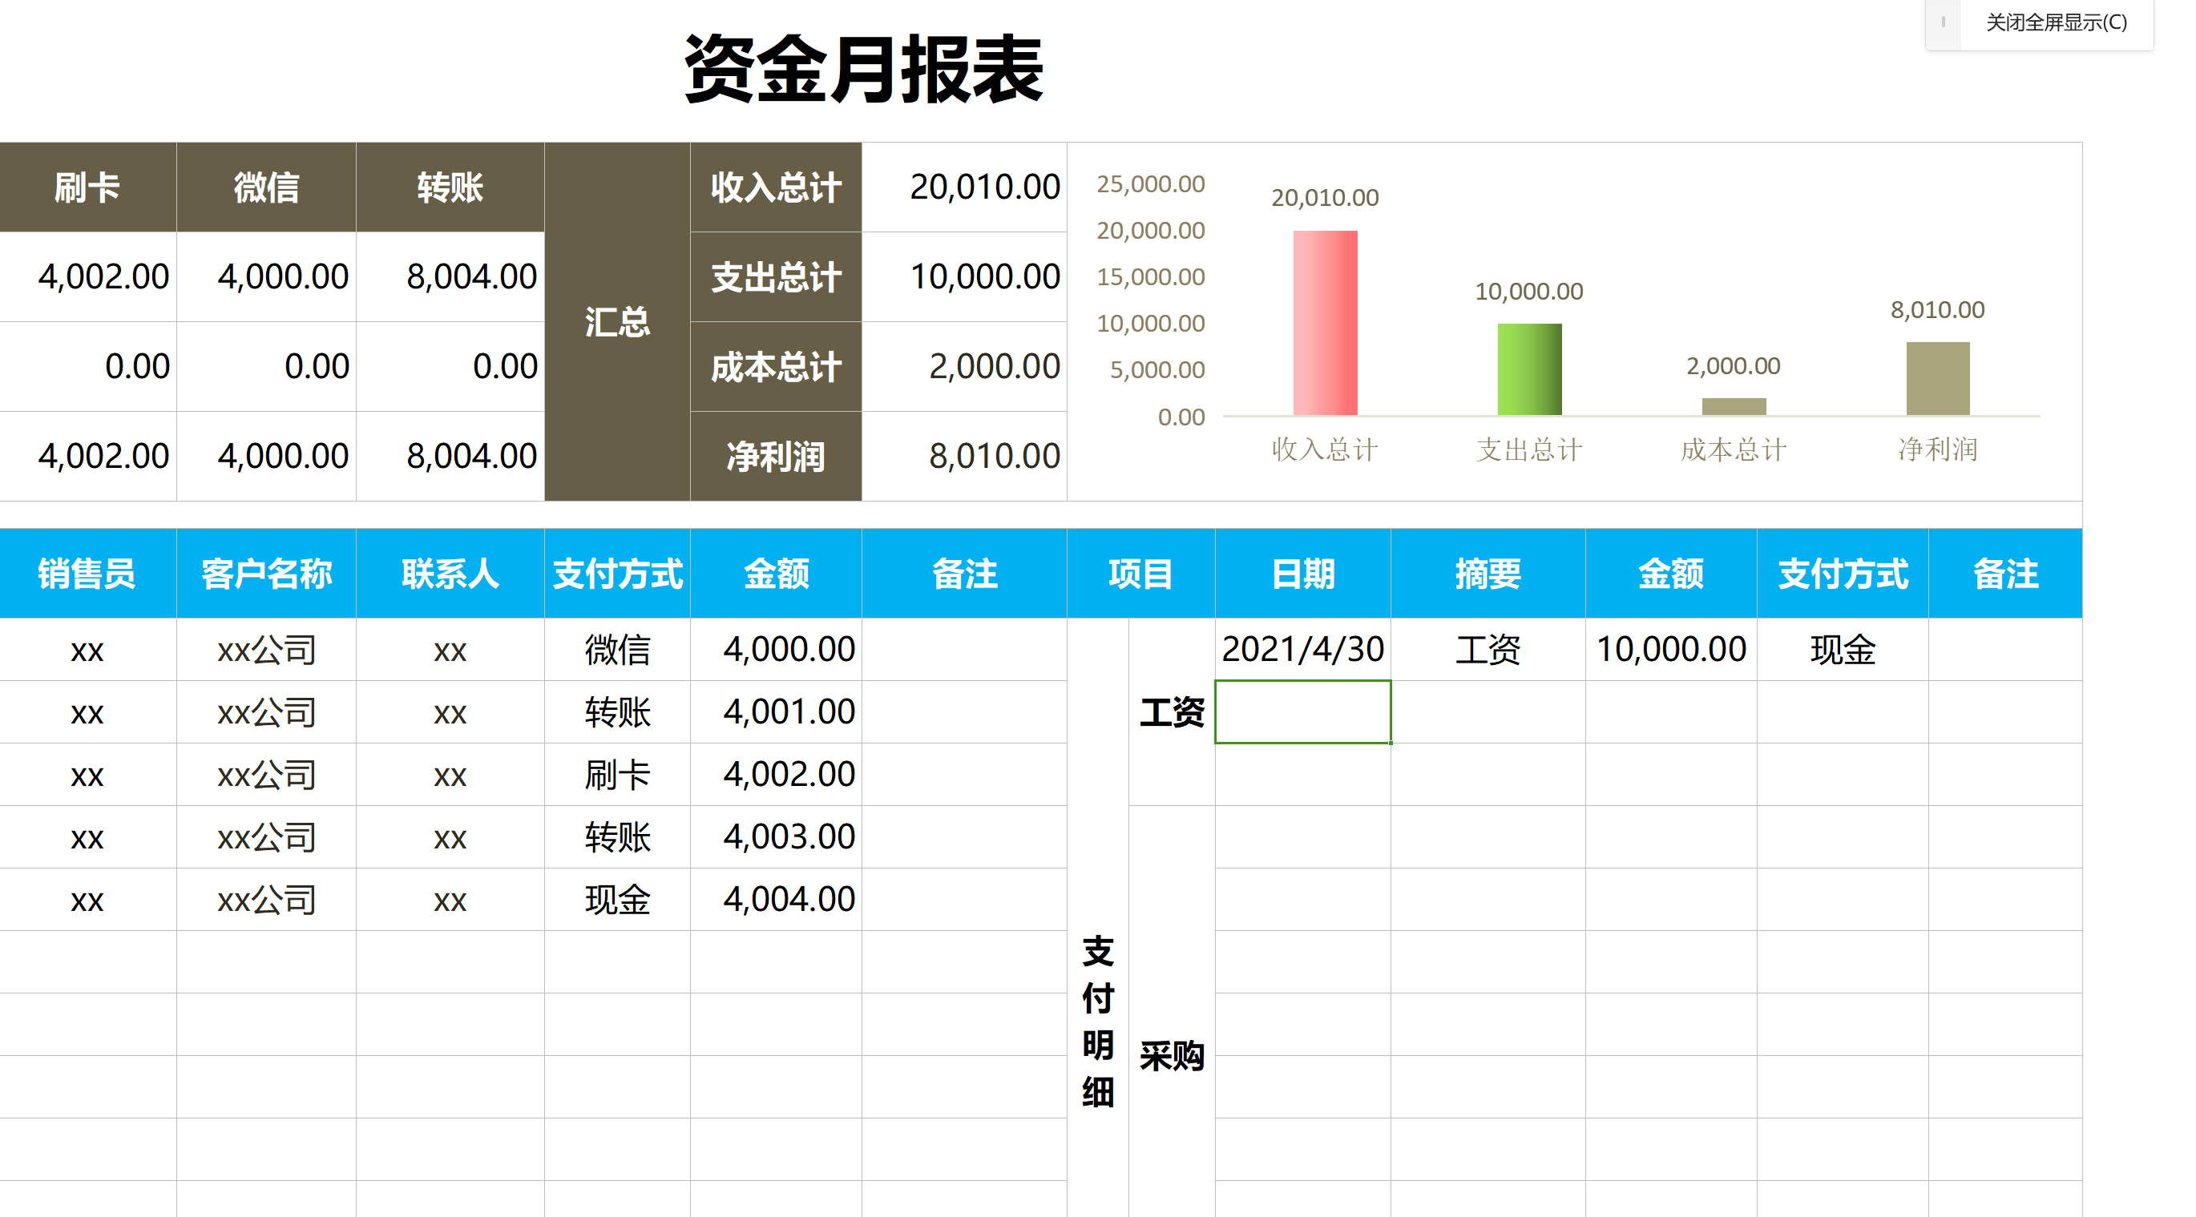This screenshot has width=2196, height=1217.
Task: Click the 8,004.00 cell directly under the 转账 header
Action: (450, 277)
